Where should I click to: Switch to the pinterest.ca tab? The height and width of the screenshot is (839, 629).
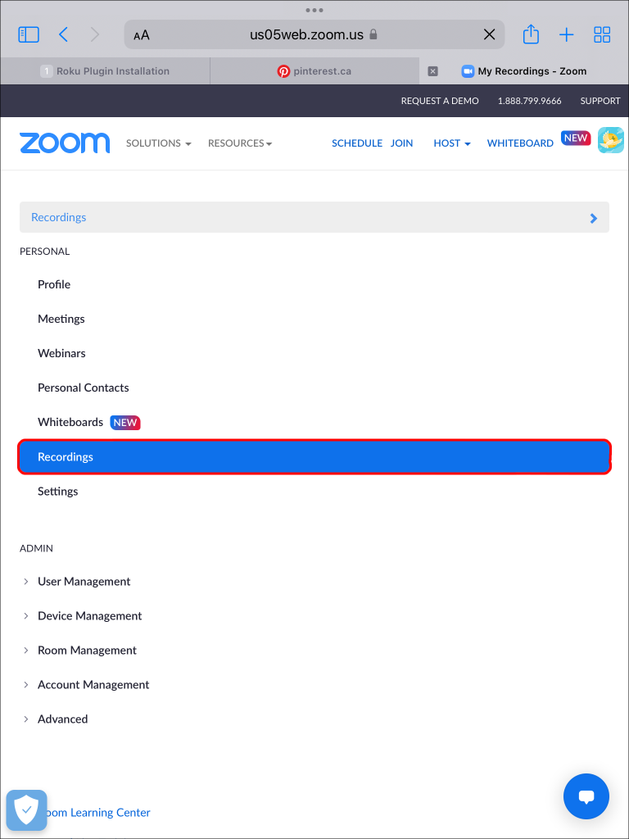314,71
